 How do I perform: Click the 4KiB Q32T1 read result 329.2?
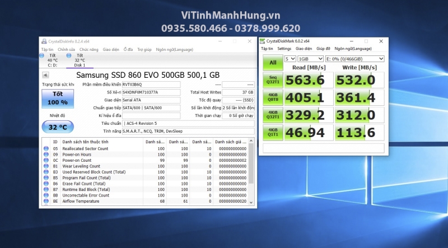(x=309, y=115)
